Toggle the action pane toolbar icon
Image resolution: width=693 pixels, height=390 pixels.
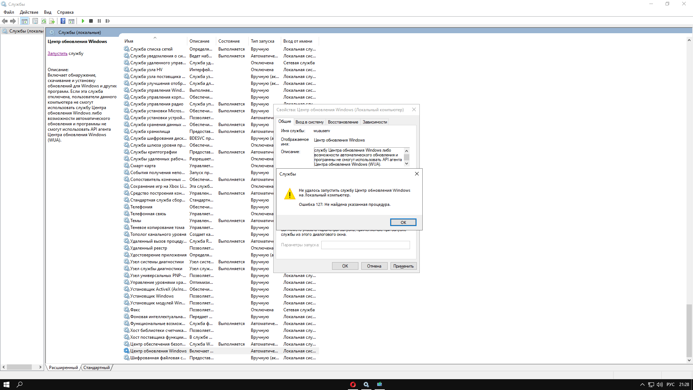(x=71, y=21)
